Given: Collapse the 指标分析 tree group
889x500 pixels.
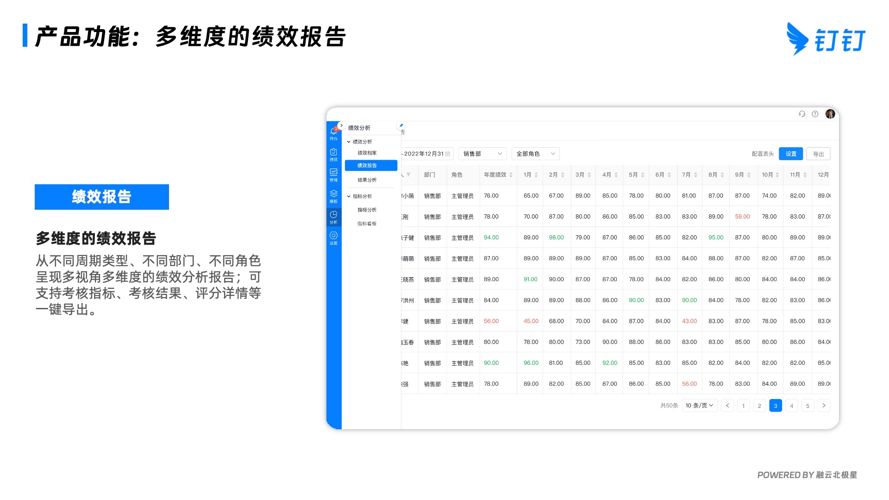Looking at the screenshot, I should pyautogui.click(x=349, y=196).
